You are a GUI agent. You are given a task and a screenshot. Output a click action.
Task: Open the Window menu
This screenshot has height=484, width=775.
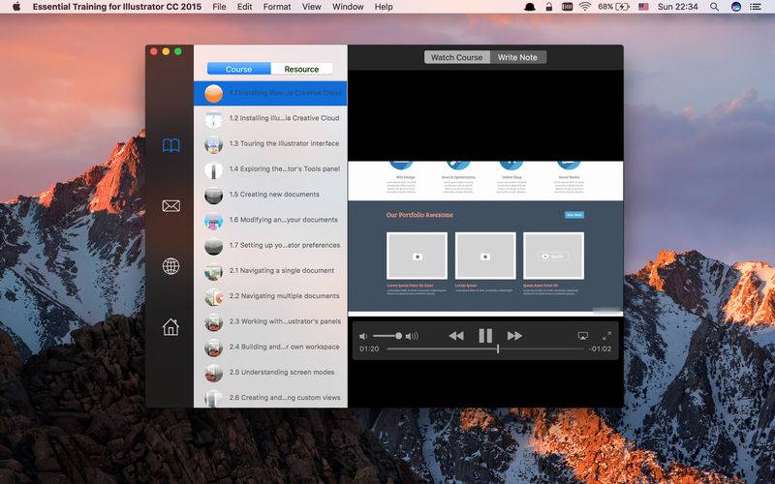pyautogui.click(x=348, y=7)
